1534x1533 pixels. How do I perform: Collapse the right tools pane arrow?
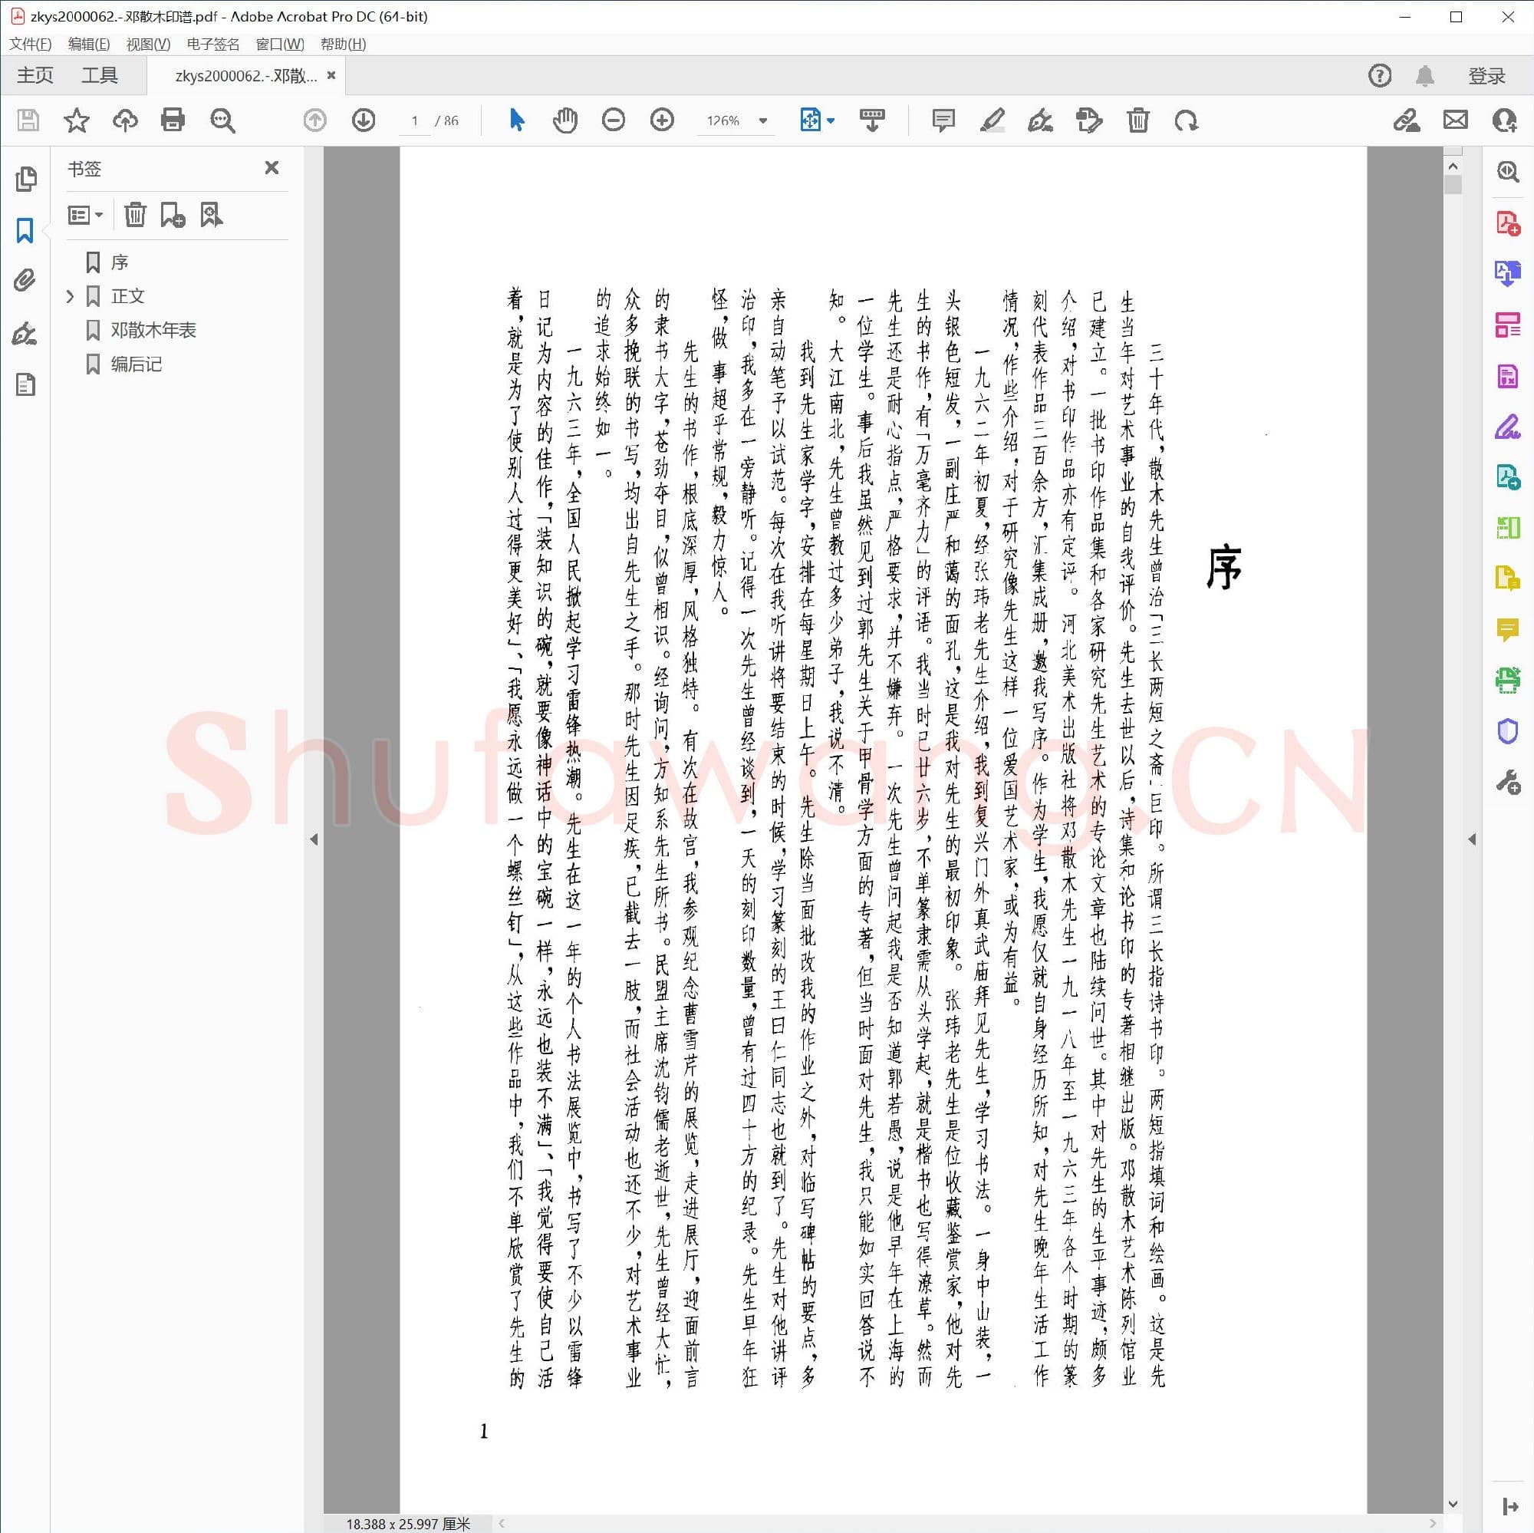1471,839
